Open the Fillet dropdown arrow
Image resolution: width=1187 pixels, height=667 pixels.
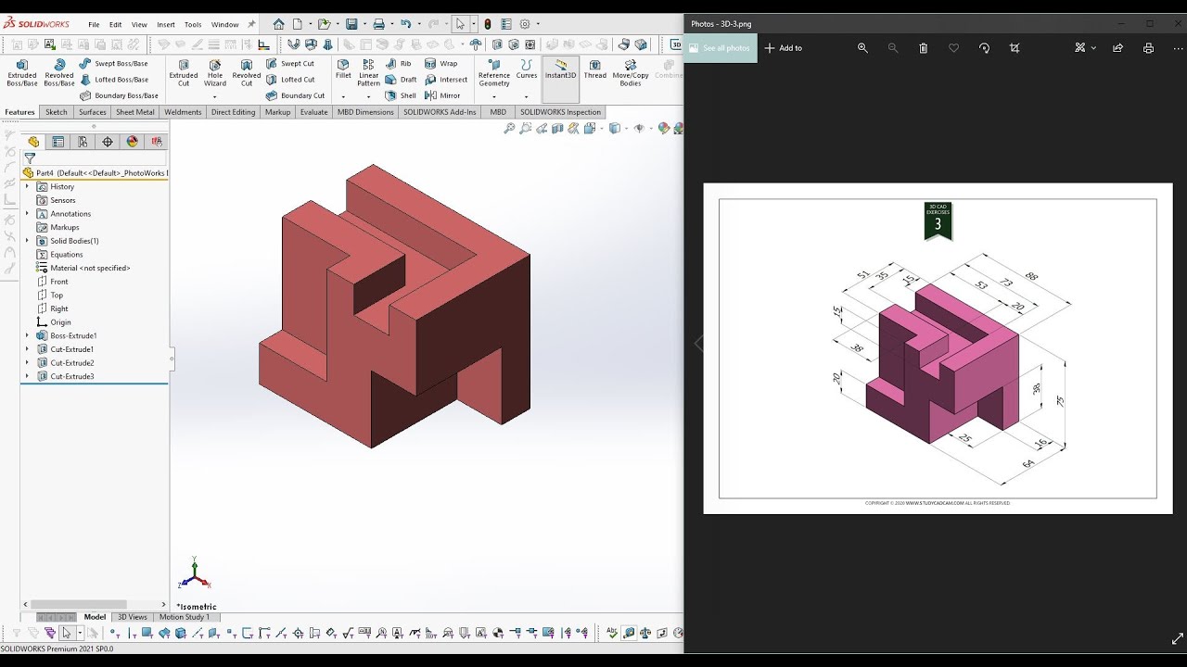pos(343,96)
